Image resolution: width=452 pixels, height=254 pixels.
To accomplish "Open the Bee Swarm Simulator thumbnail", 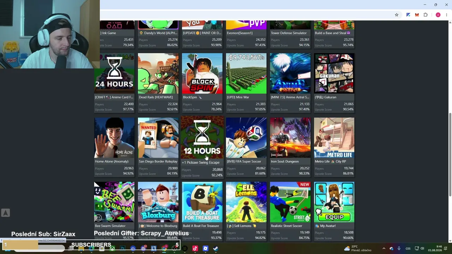I will click(114, 202).
